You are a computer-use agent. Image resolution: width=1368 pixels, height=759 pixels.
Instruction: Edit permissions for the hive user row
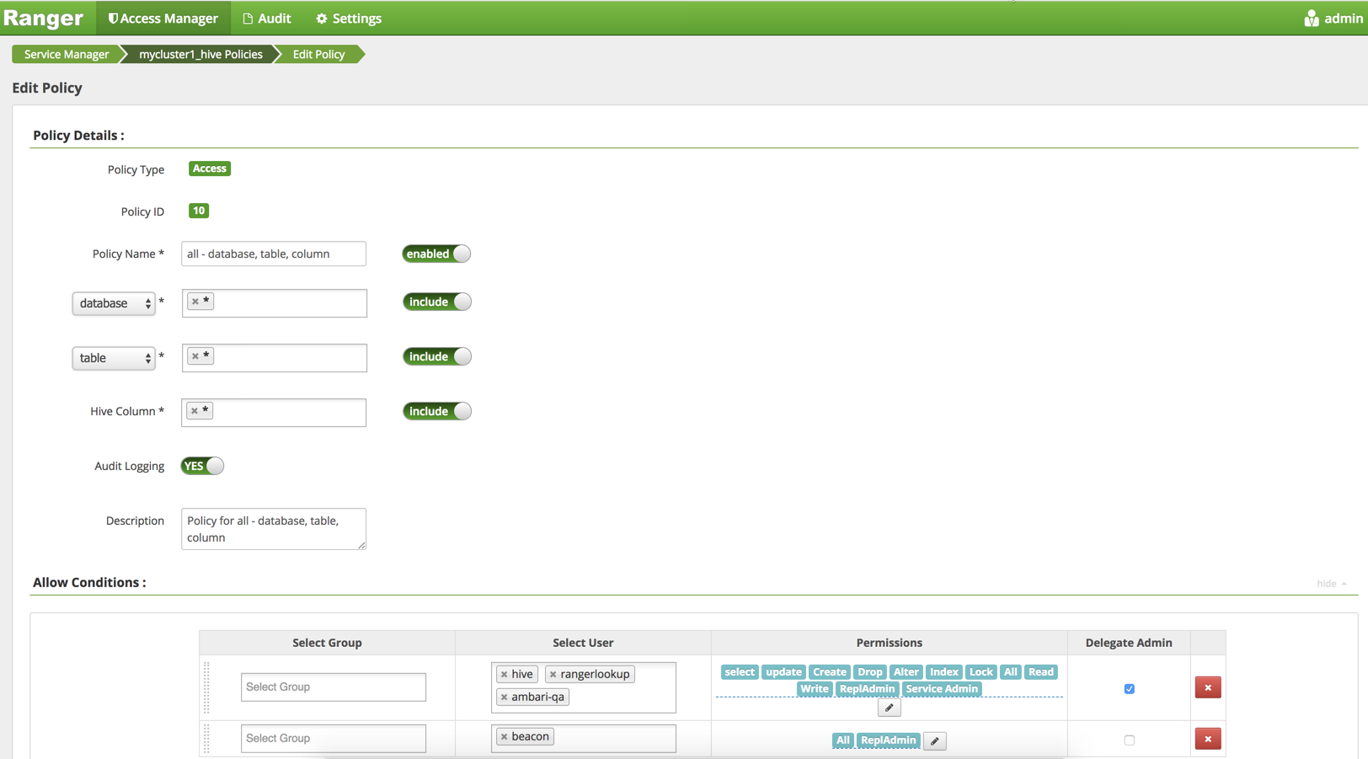[x=889, y=708]
